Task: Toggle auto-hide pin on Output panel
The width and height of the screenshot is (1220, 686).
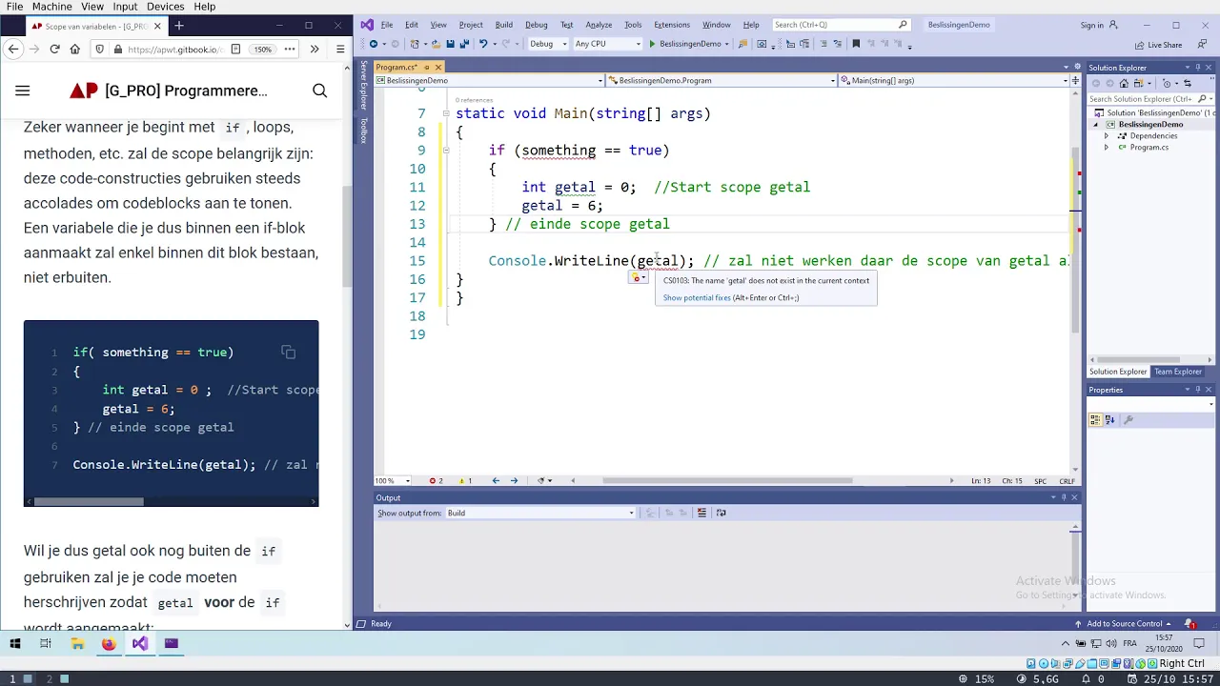Action: pyautogui.click(x=1064, y=497)
